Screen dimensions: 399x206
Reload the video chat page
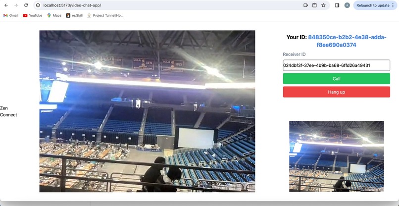pos(26,5)
